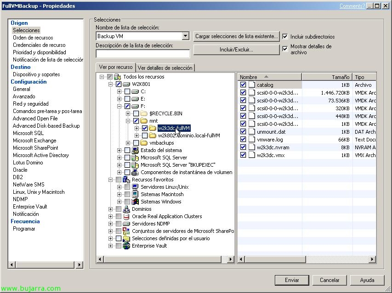
Task: Sort file list by Tamaño column
Action: tap(327, 77)
